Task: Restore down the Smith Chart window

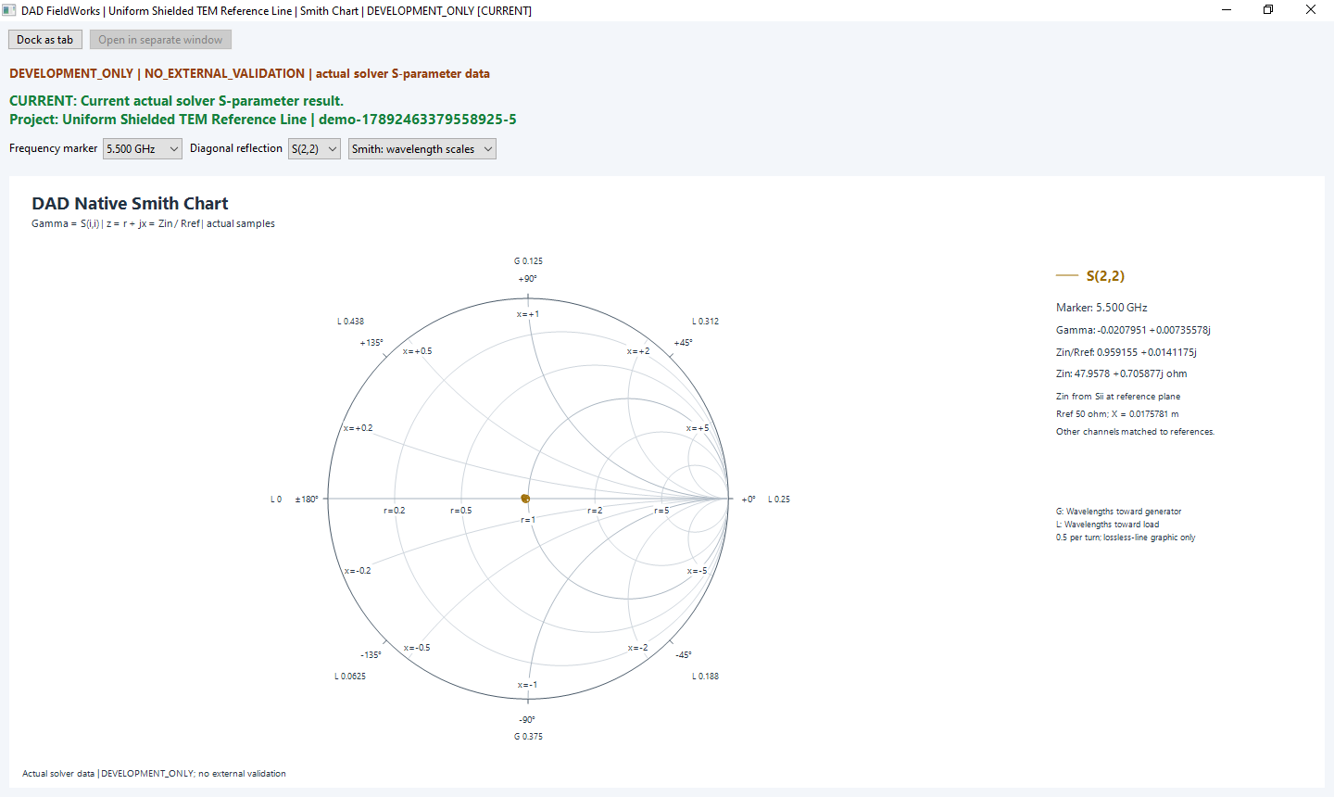Action: tap(1268, 10)
